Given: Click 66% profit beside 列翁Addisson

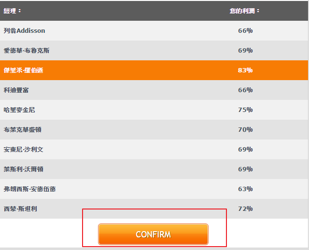Looking at the screenshot, I should [x=245, y=31].
